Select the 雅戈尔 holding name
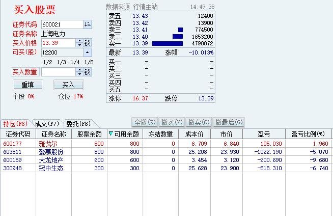Image resolution: width=333 pixels, height=216 pixels. (x=48, y=144)
